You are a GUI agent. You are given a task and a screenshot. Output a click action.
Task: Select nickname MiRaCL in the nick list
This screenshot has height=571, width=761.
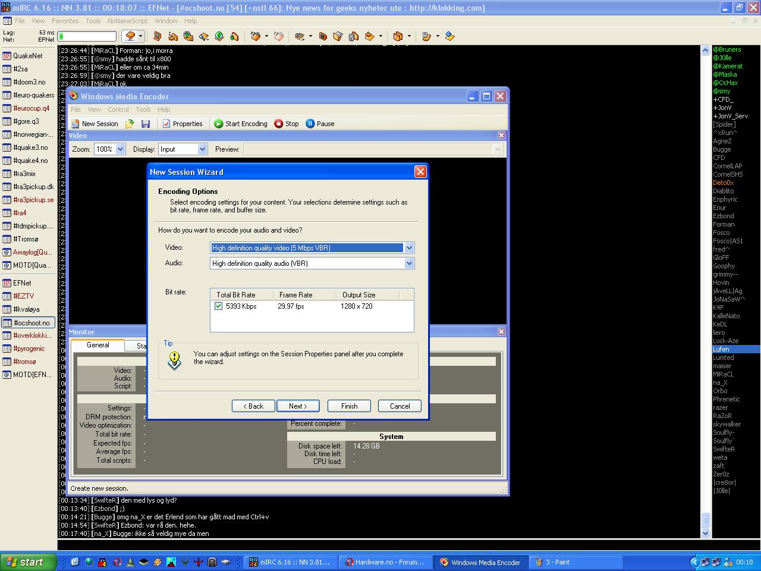tap(723, 374)
